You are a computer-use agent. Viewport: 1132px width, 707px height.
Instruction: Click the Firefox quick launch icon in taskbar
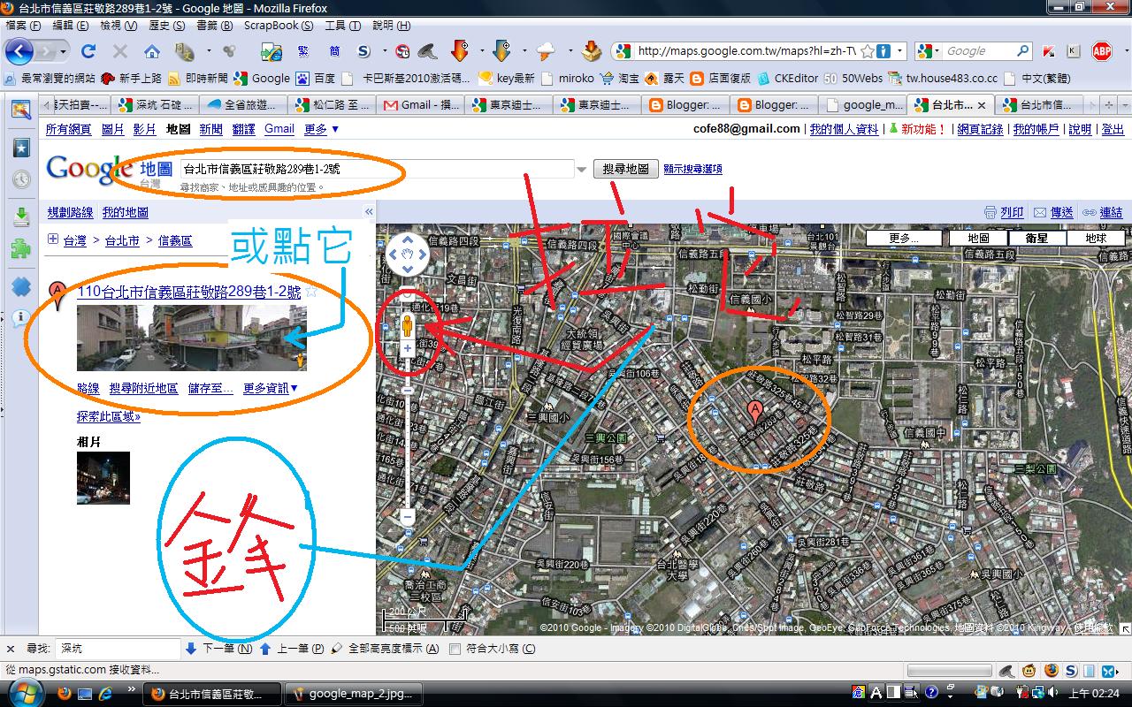click(x=65, y=693)
